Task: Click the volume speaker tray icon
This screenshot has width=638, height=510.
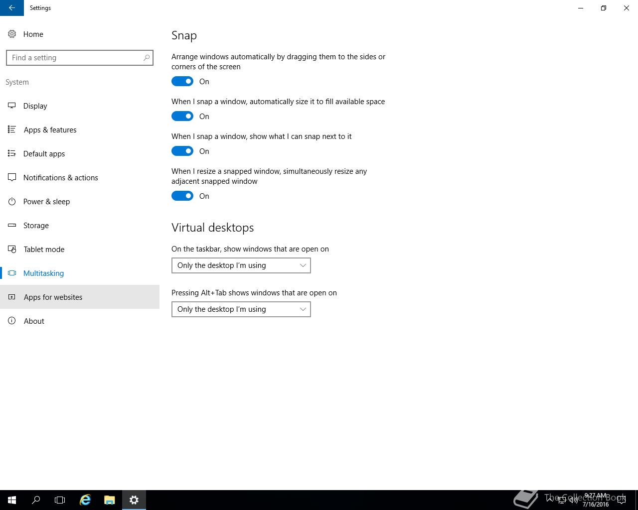Action: click(573, 500)
